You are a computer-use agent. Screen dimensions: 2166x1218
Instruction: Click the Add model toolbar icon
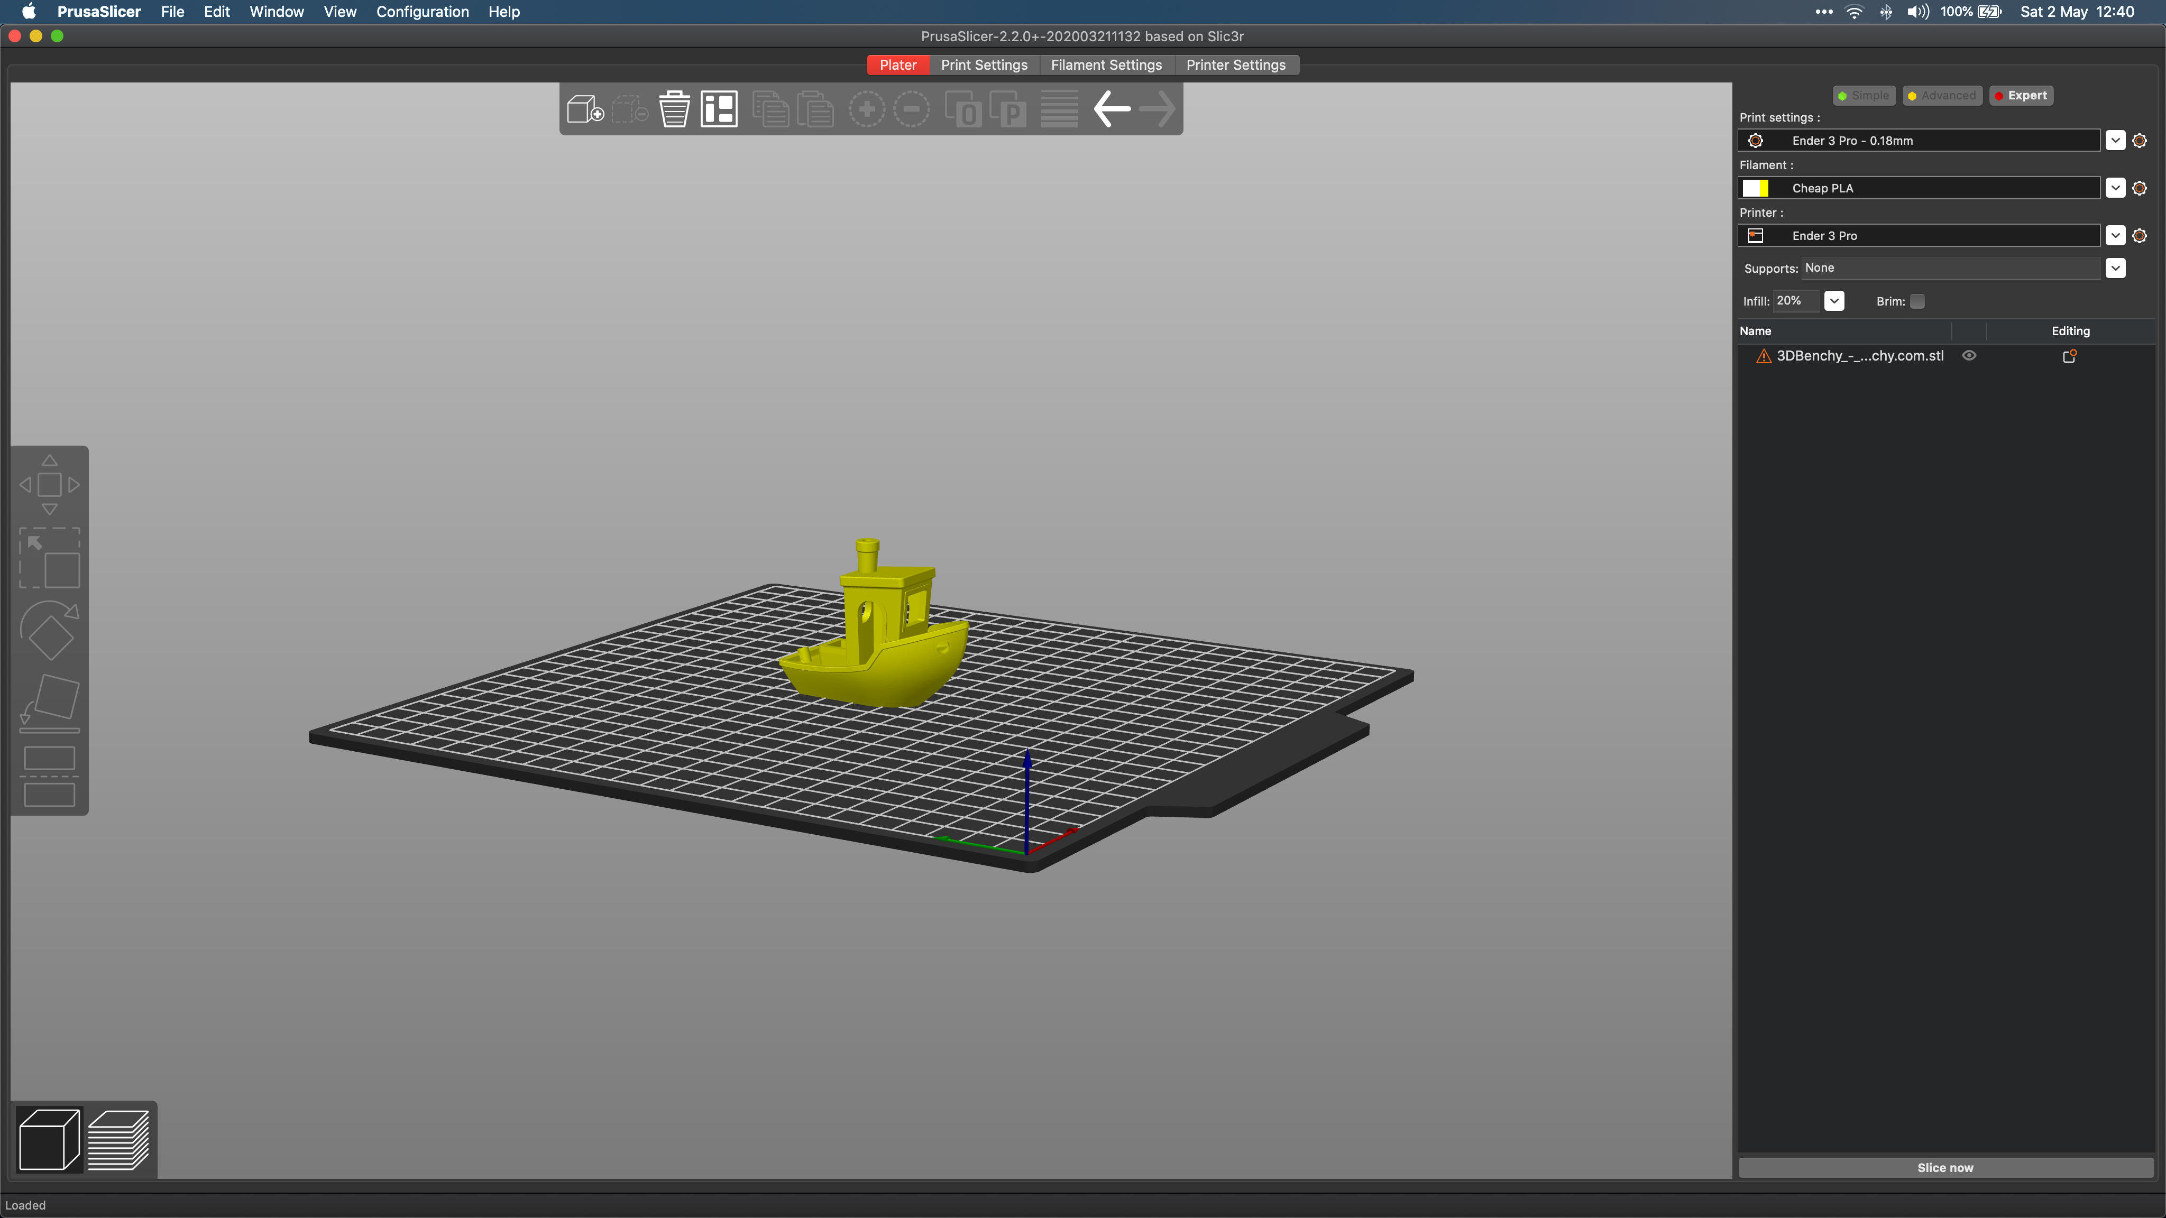click(584, 109)
